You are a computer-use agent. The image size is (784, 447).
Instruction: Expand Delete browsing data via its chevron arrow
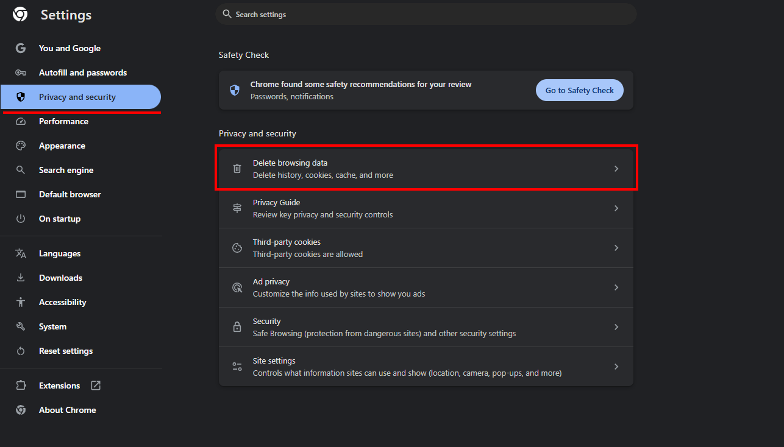pos(616,169)
